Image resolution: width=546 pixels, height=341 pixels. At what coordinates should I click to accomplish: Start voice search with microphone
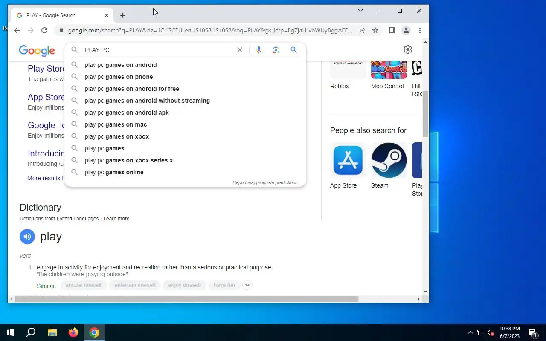pyautogui.click(x=258, y=50)
